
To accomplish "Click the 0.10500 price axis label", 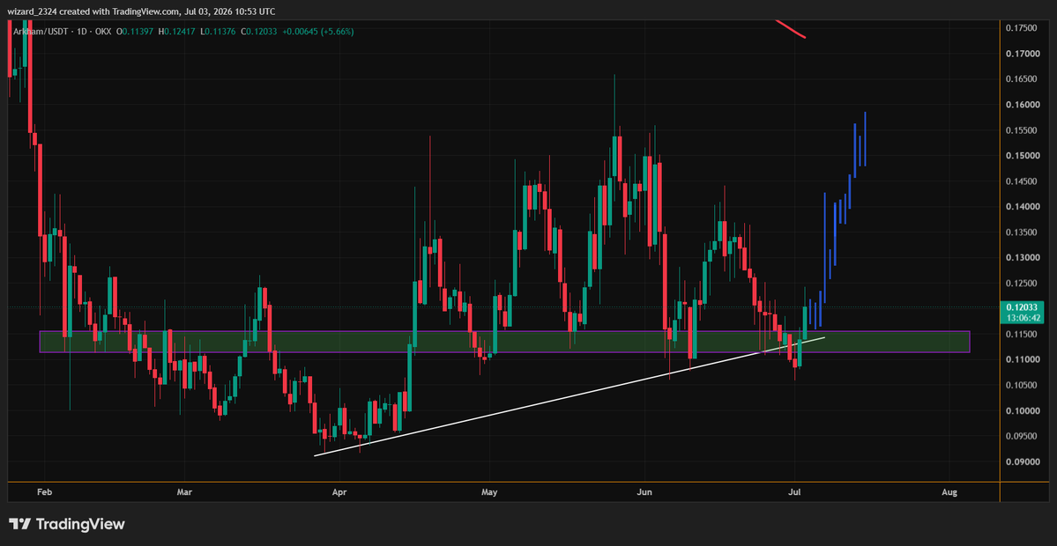I will tap(1021, 385).
